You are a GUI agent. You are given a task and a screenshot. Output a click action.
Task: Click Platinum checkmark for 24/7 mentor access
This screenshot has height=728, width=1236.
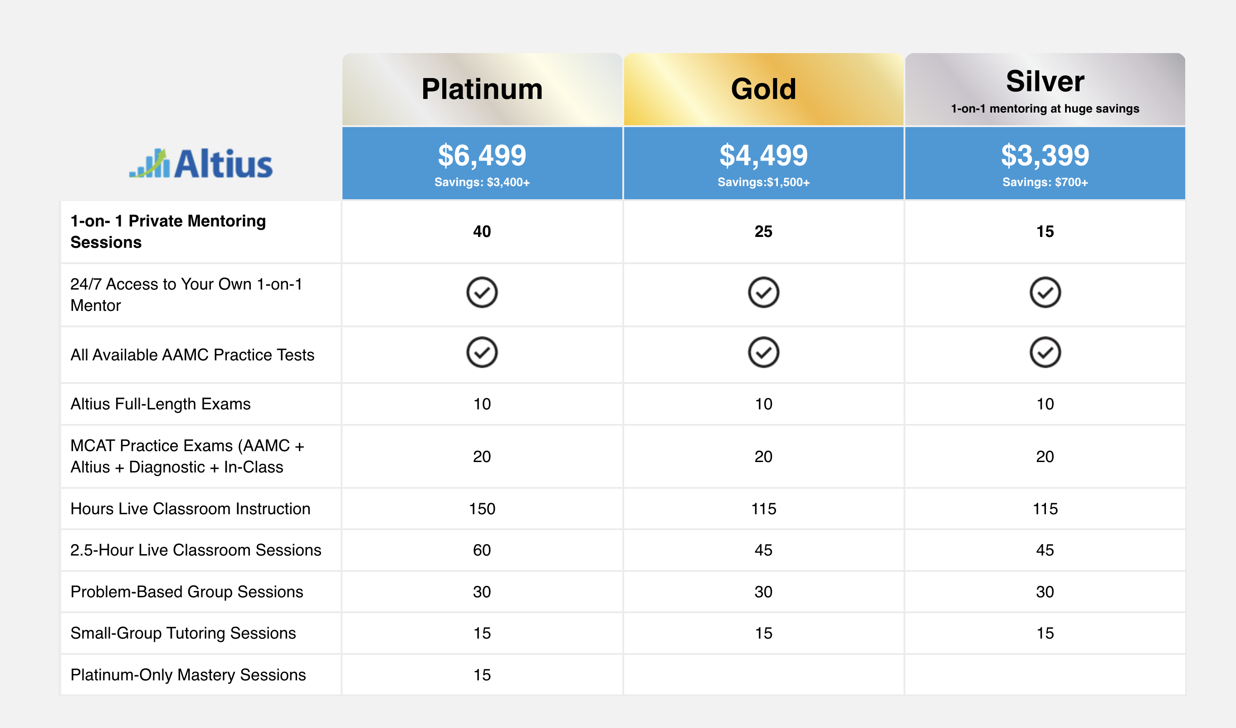pyautogui.click(x=482, y=293)
